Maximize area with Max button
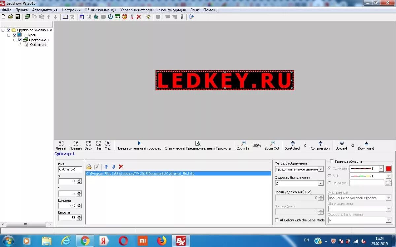The height and width of the screenshot is (247, 396). (108, 145)
